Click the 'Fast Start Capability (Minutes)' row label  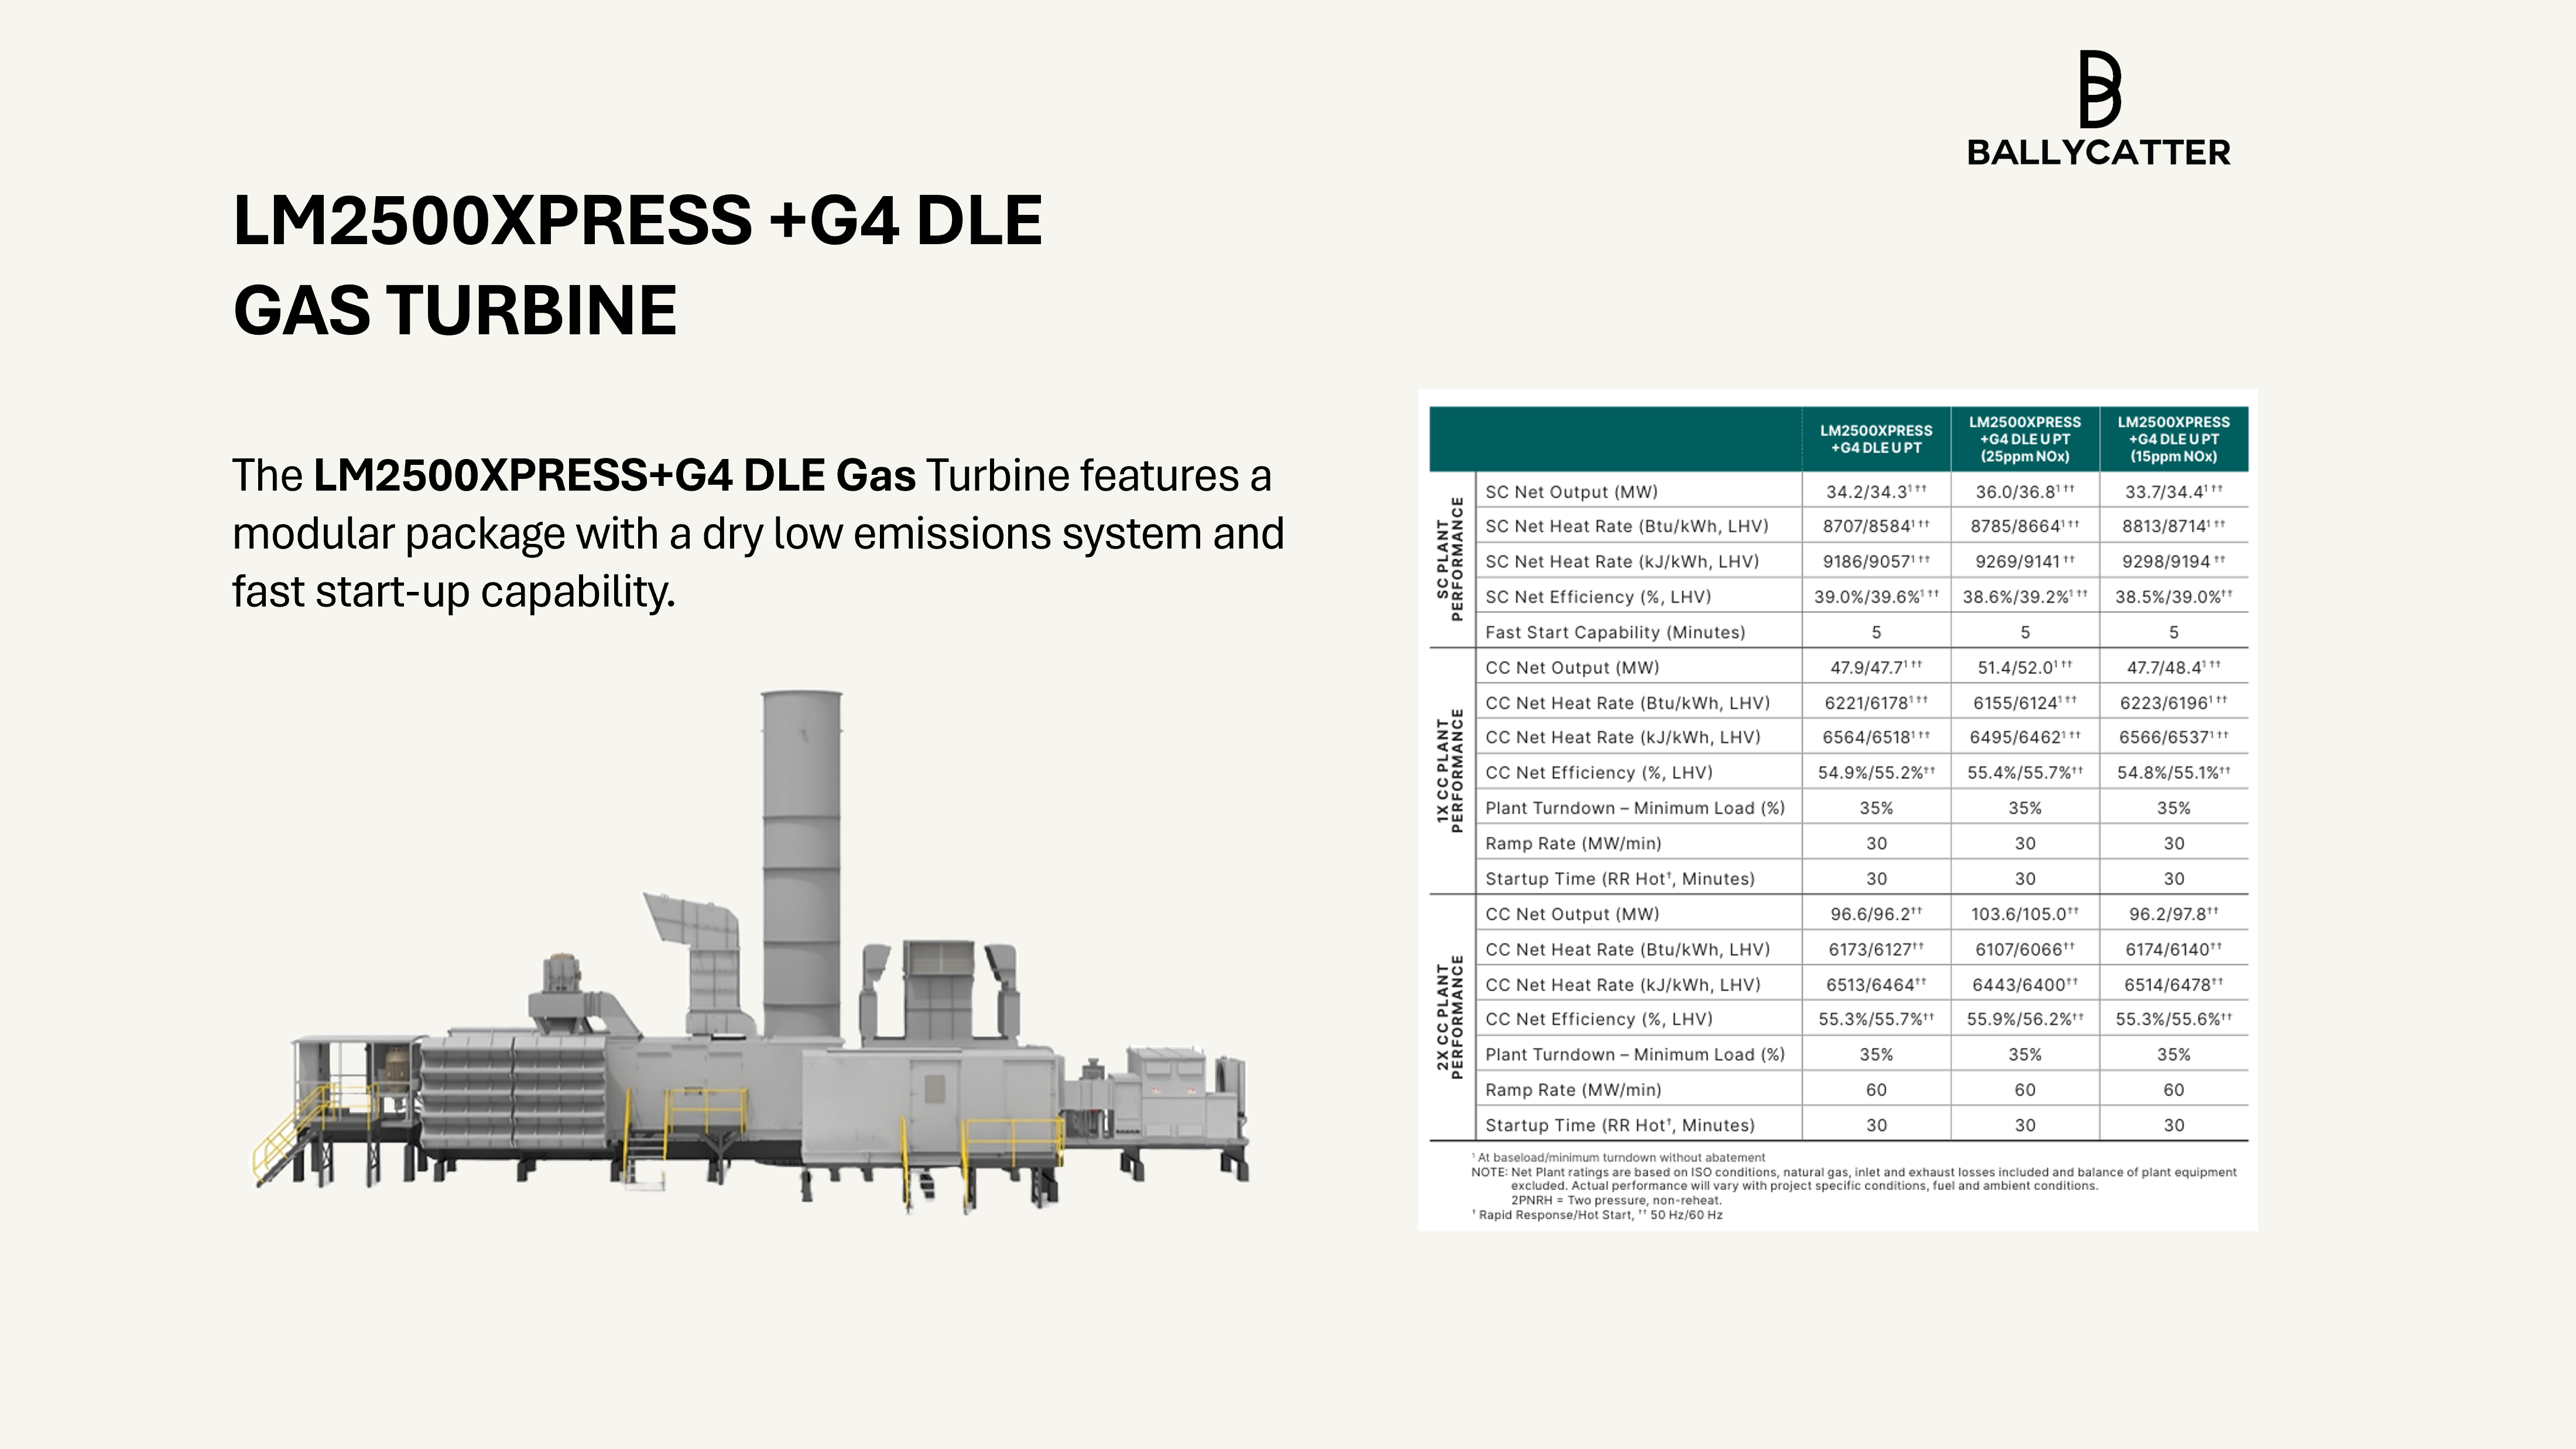tap(1615, 632)
